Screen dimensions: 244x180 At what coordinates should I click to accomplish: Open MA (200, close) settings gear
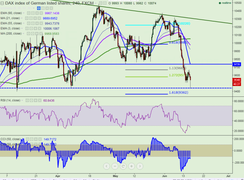point(33,34)
